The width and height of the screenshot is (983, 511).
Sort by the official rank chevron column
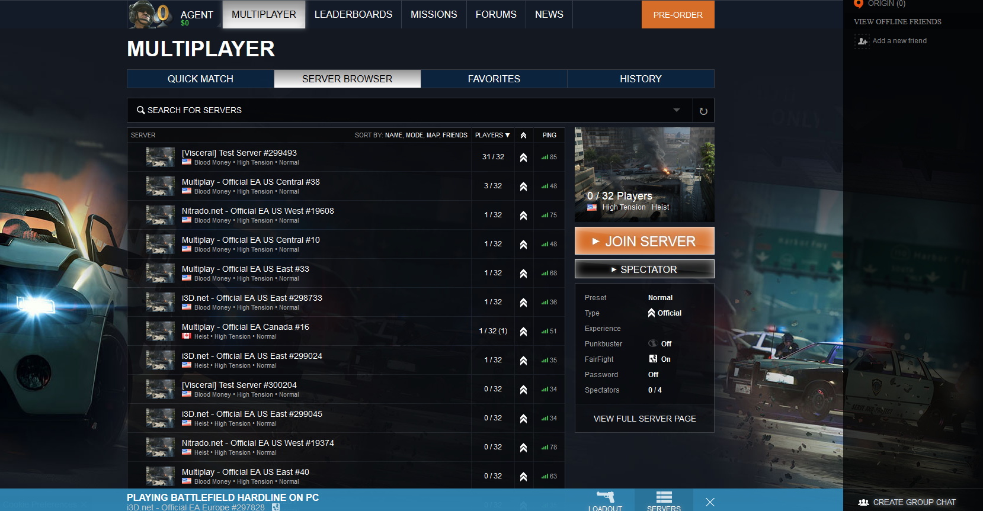pos(523,136)
